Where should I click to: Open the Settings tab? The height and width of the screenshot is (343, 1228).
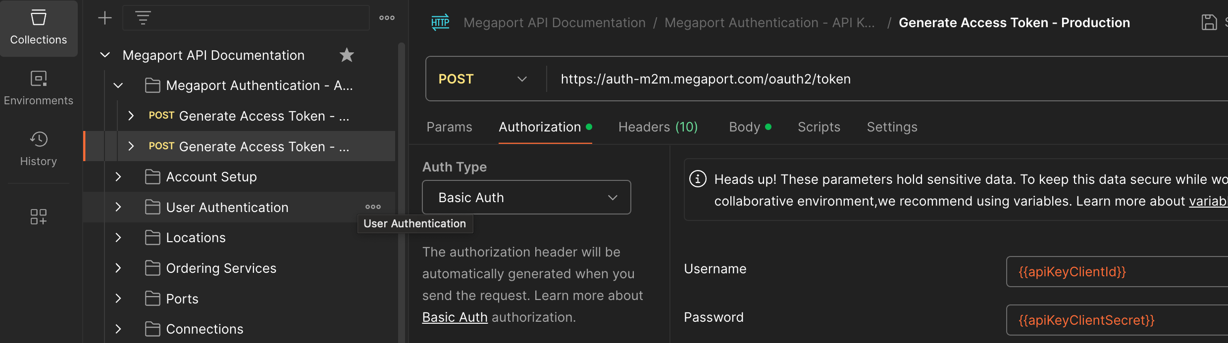(892, 127)
